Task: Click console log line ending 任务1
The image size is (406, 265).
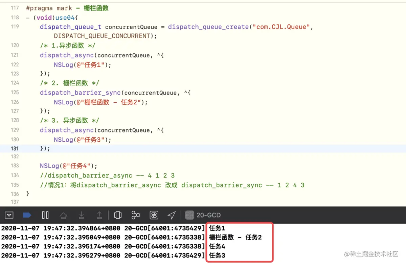Action: (113, 228)
